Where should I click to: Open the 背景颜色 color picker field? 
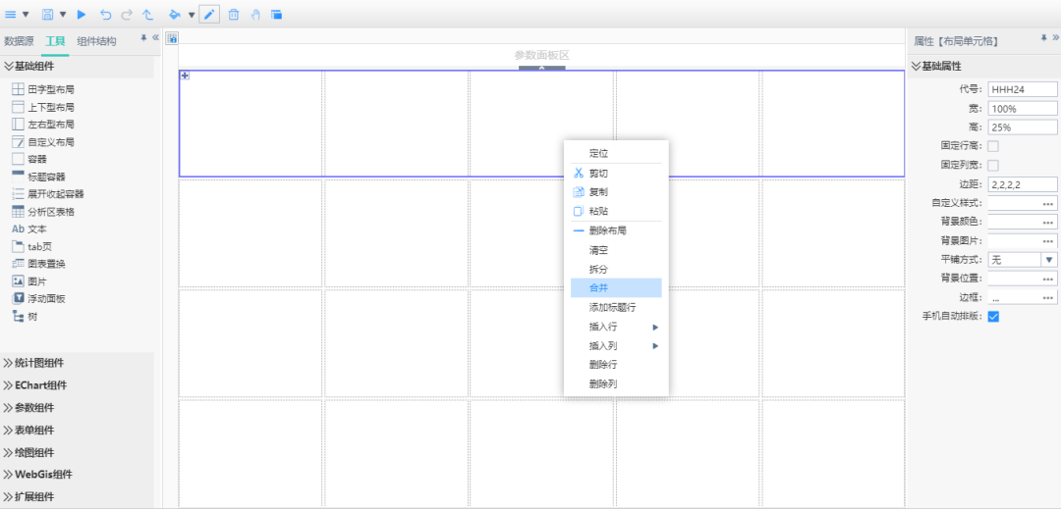[x=1022, y=222]
